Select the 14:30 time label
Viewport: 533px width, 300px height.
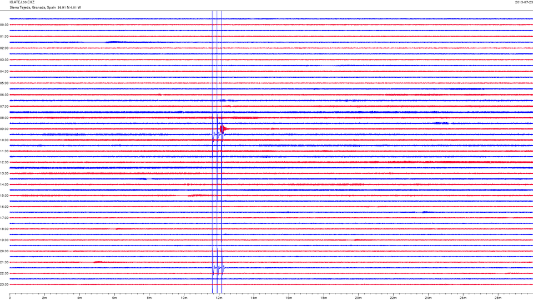[4, 184]
